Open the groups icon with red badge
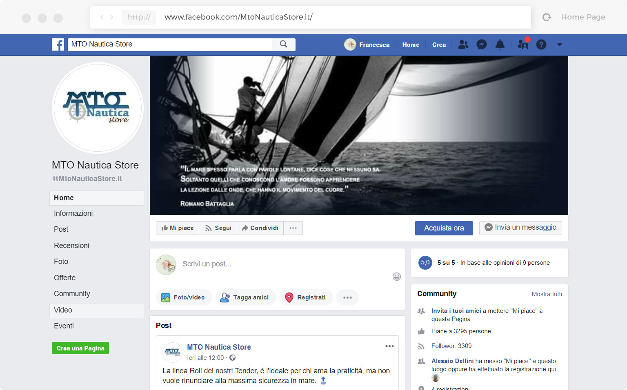This screenshot has width=627, height=390. (523, 44)
